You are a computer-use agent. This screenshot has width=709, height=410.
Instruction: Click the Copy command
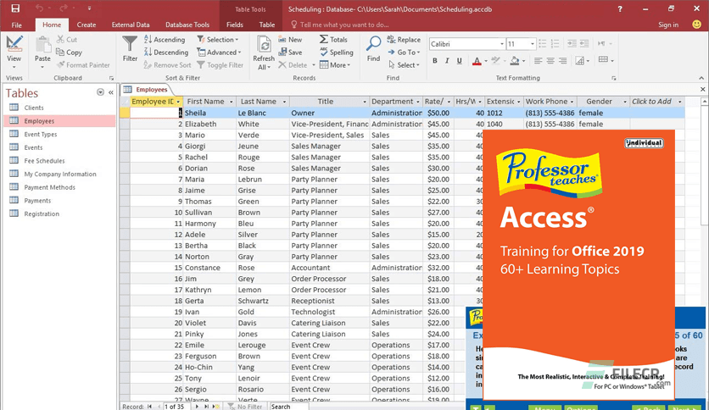(x=70, y=53)
